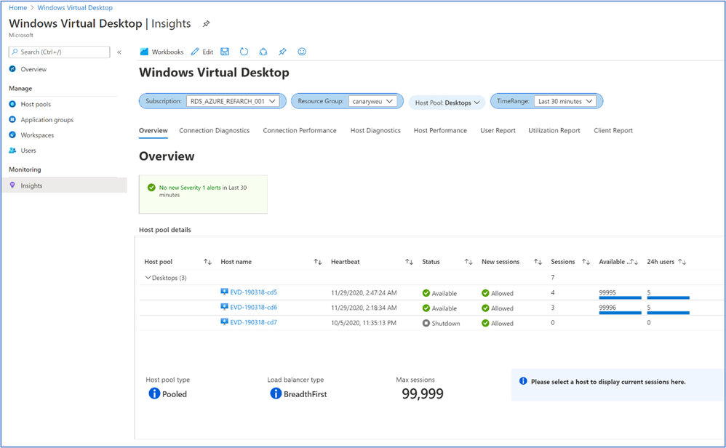Save the workbook with the disk icon
The height and width of the screenshot is (448, 726).
click(225, 52)
